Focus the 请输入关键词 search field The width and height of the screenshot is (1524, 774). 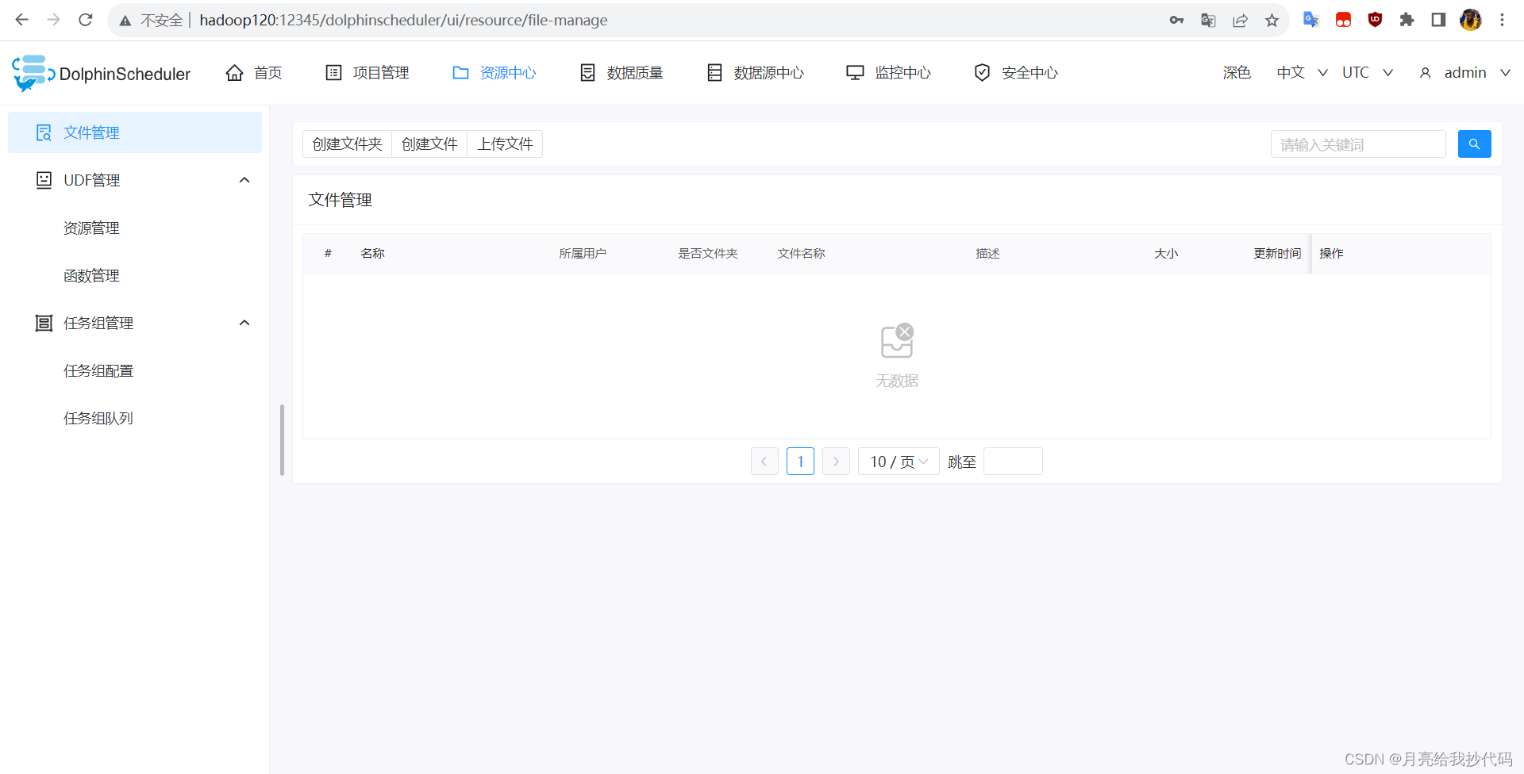pos(1358,144)
